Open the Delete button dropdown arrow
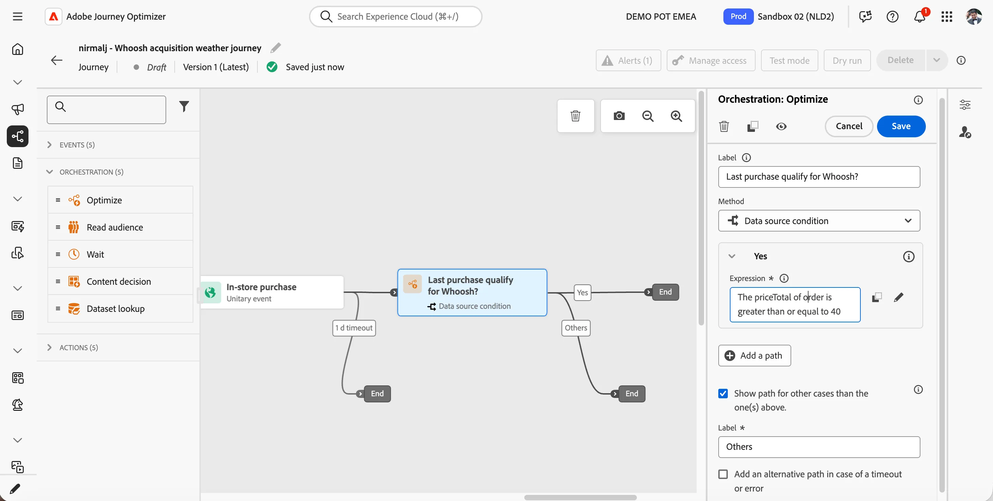The image size is (993, 501). (936, 60)
